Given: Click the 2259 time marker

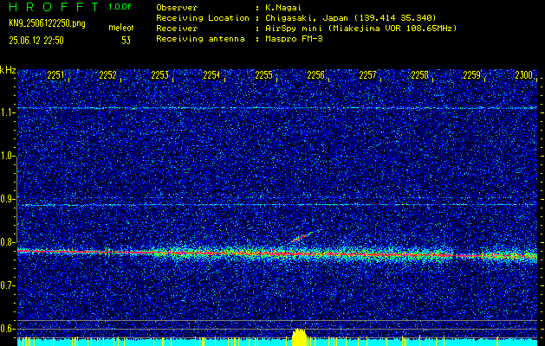Looking at the screenshot, I should click(x=471, y=75).
